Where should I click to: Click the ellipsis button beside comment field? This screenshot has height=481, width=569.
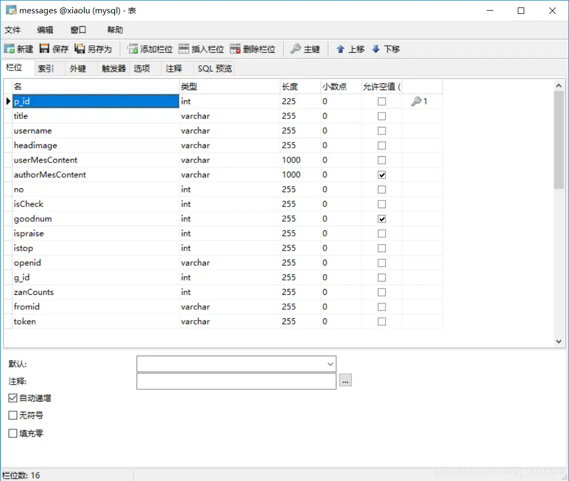(346, 380)
